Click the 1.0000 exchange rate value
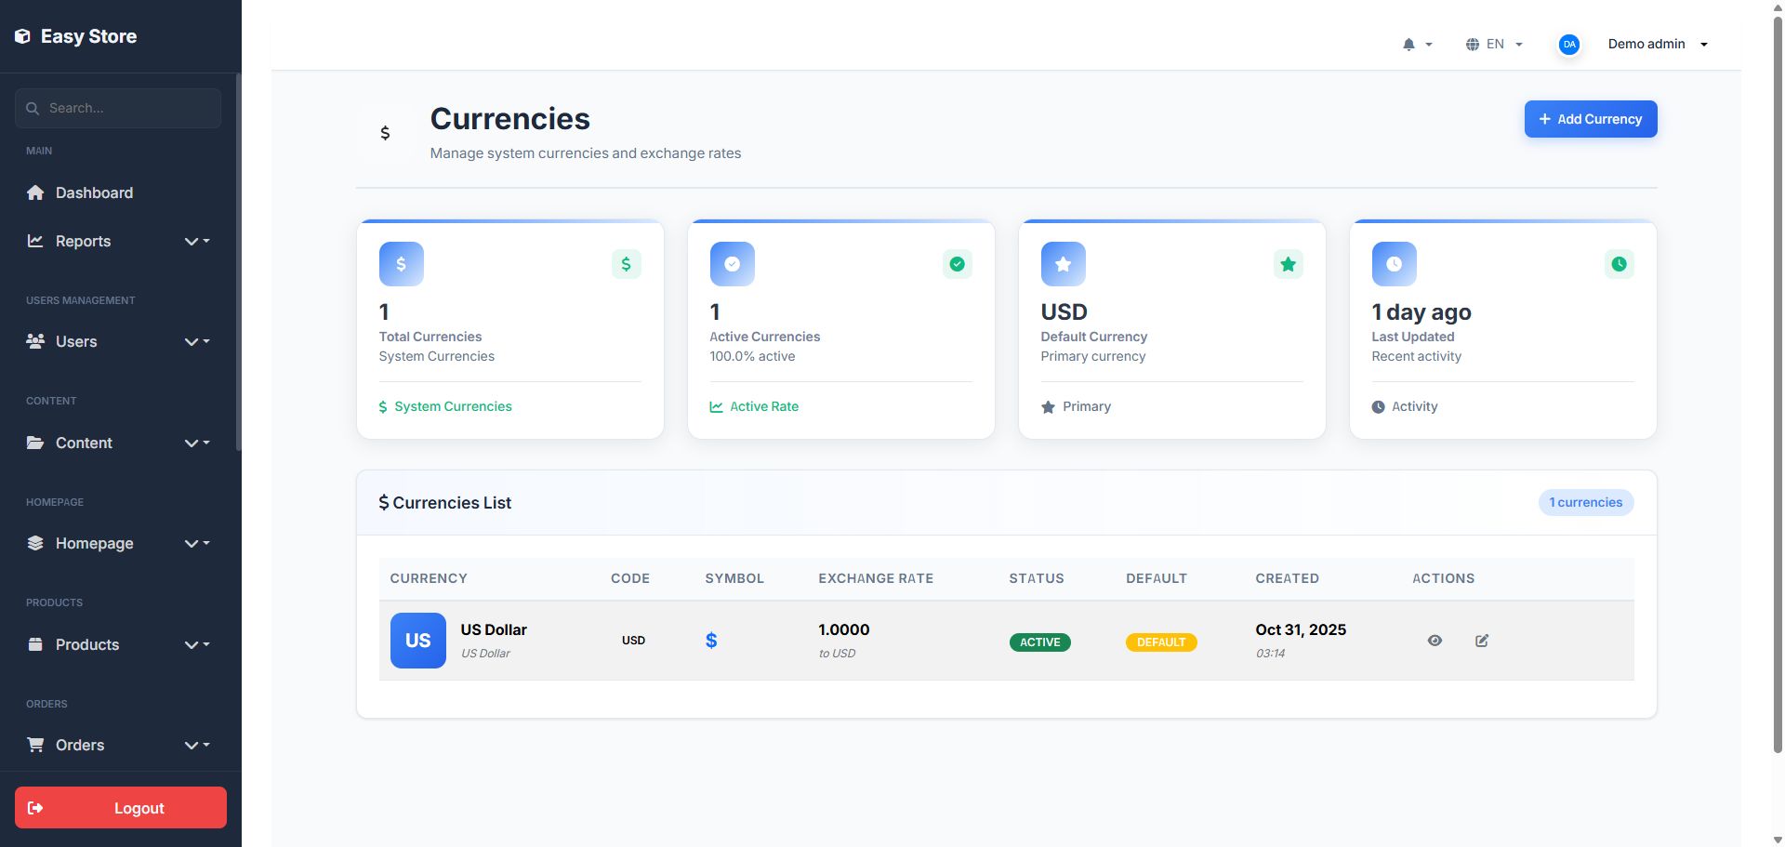This screenshot has width=1785, height=847. (x=844, y=629)
